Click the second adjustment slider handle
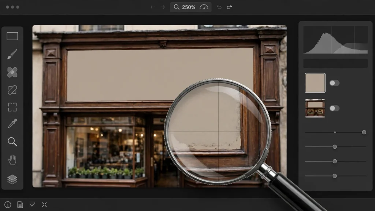 click(335, 147)
